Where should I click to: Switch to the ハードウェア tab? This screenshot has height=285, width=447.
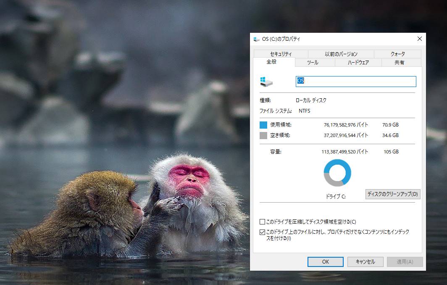pos(358,63)
